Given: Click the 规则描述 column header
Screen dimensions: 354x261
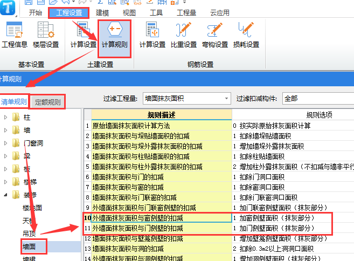Looking at the screenshot, I should pyautogui.click(x=162, y=115).
